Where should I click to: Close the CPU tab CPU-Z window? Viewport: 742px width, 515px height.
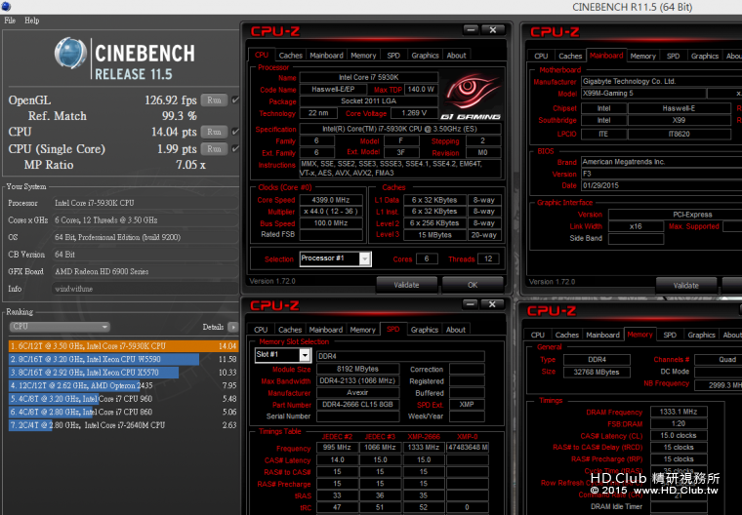tap(493, 30)
